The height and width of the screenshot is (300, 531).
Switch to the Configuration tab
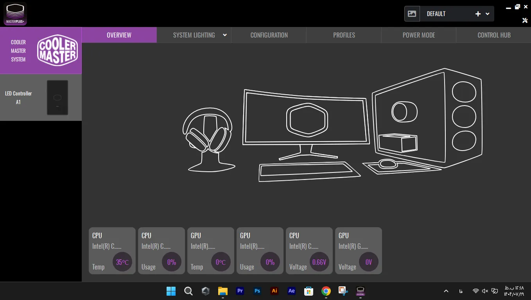tap(269, 35)
